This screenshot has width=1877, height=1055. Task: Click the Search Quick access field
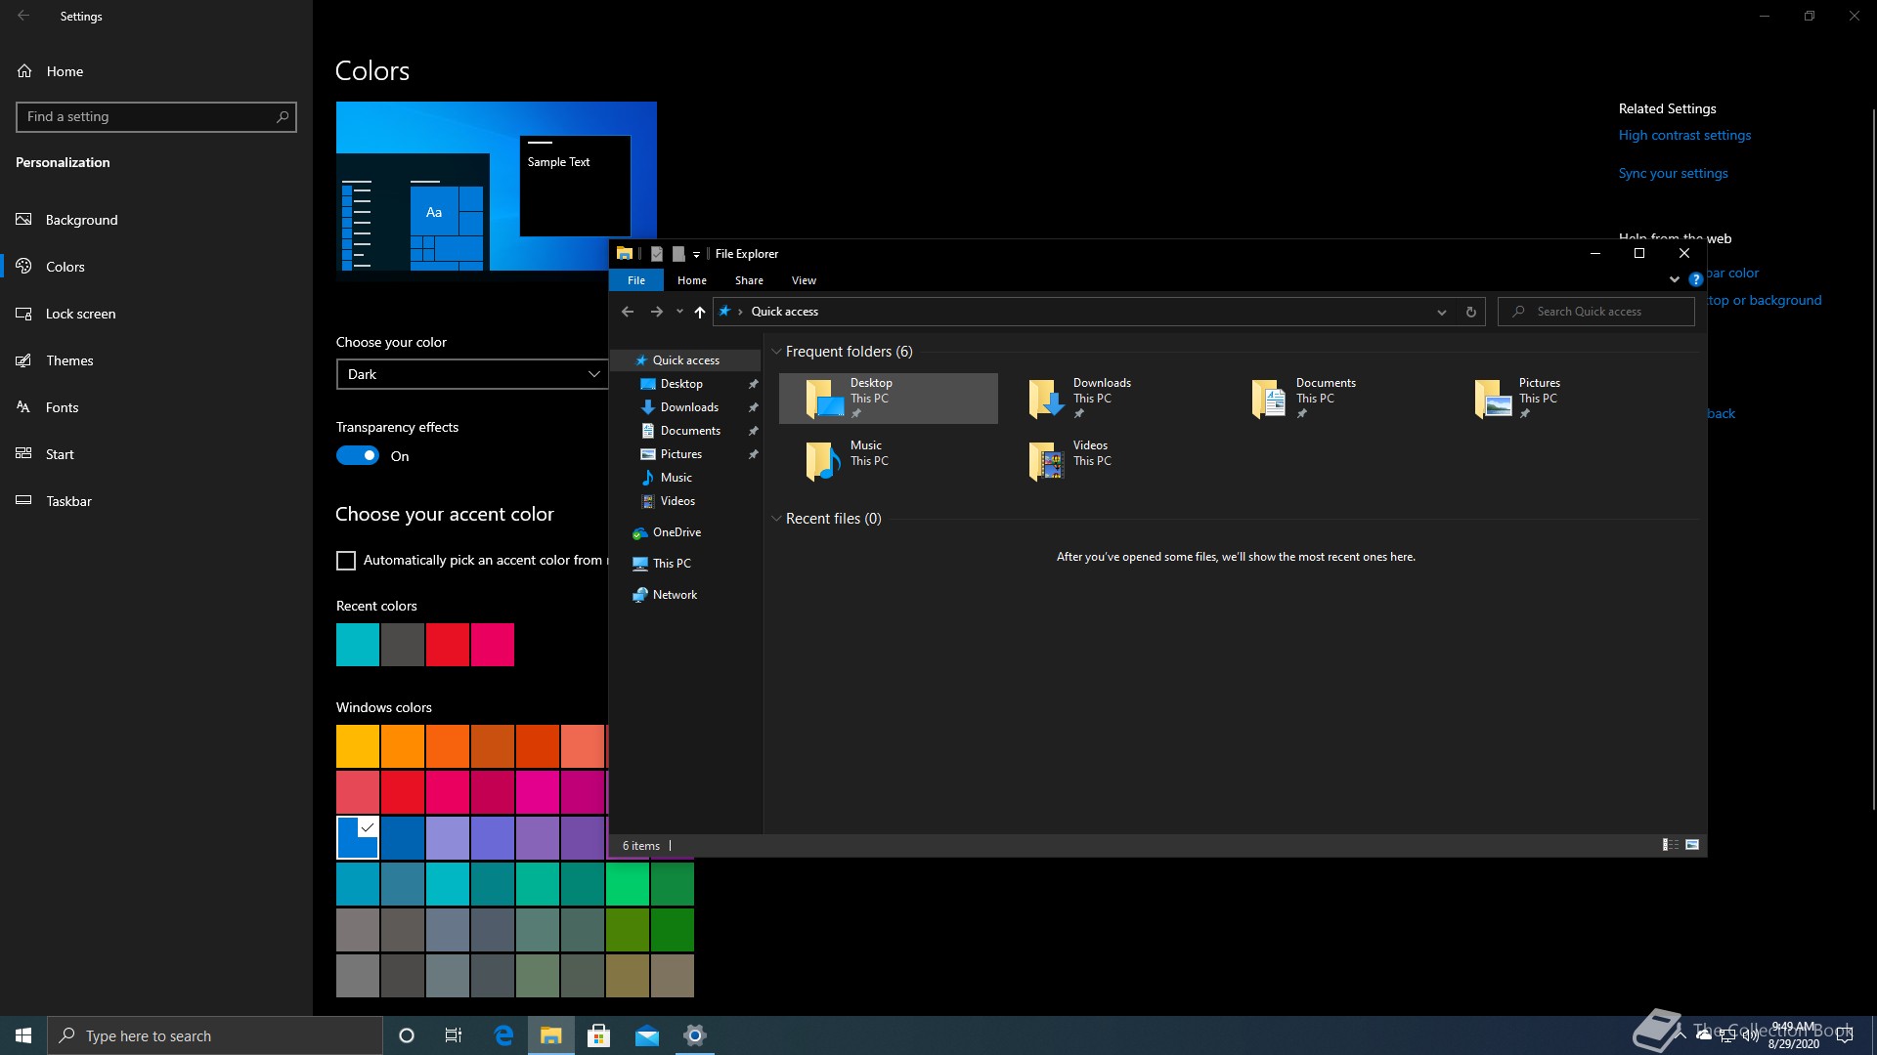click(x=1595, y=312)
